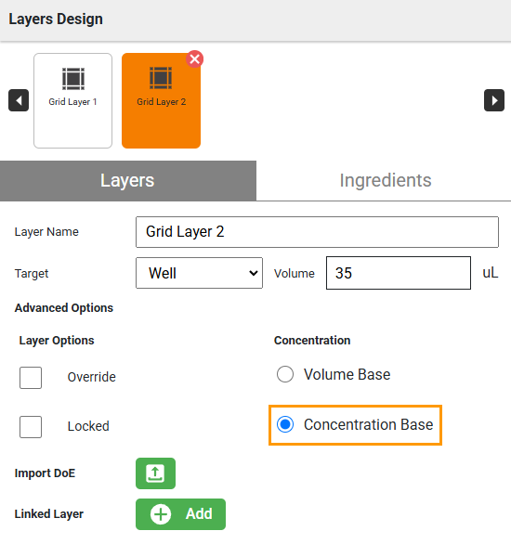Open the Layers tab

coord(127,180)
